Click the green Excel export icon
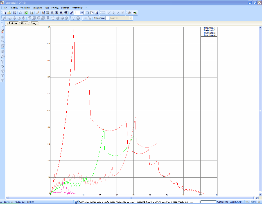This screenshot has width=262, height=204. (x=26, y=13)
